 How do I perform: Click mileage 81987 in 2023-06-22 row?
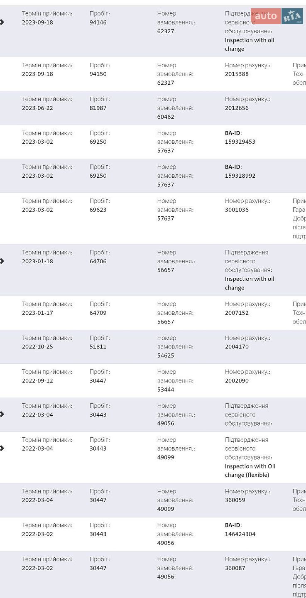tap(98, 108)
